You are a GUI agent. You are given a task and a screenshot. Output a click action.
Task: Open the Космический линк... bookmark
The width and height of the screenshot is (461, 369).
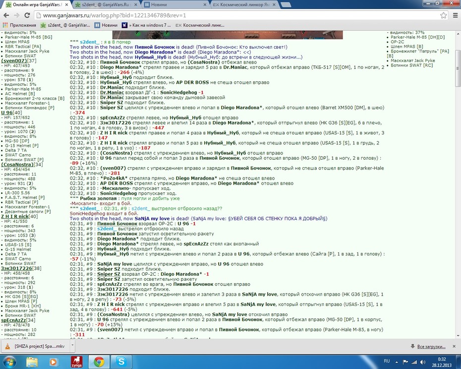pos(200,25)
